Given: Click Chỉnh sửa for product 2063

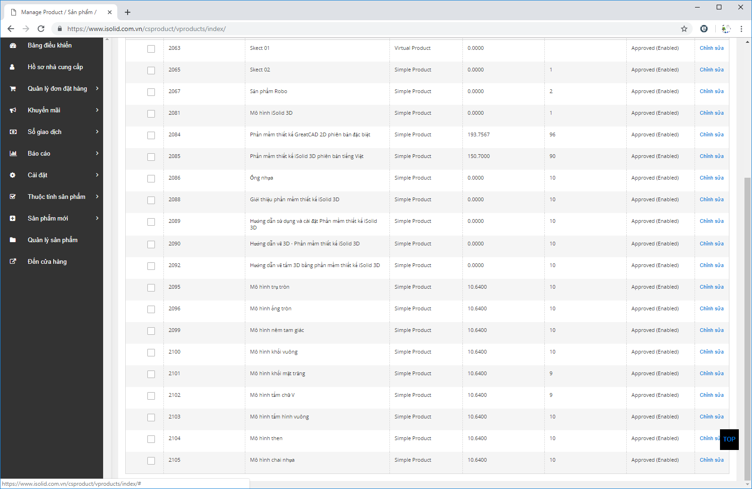Looking at the screenshot, I should click(712, 48).
